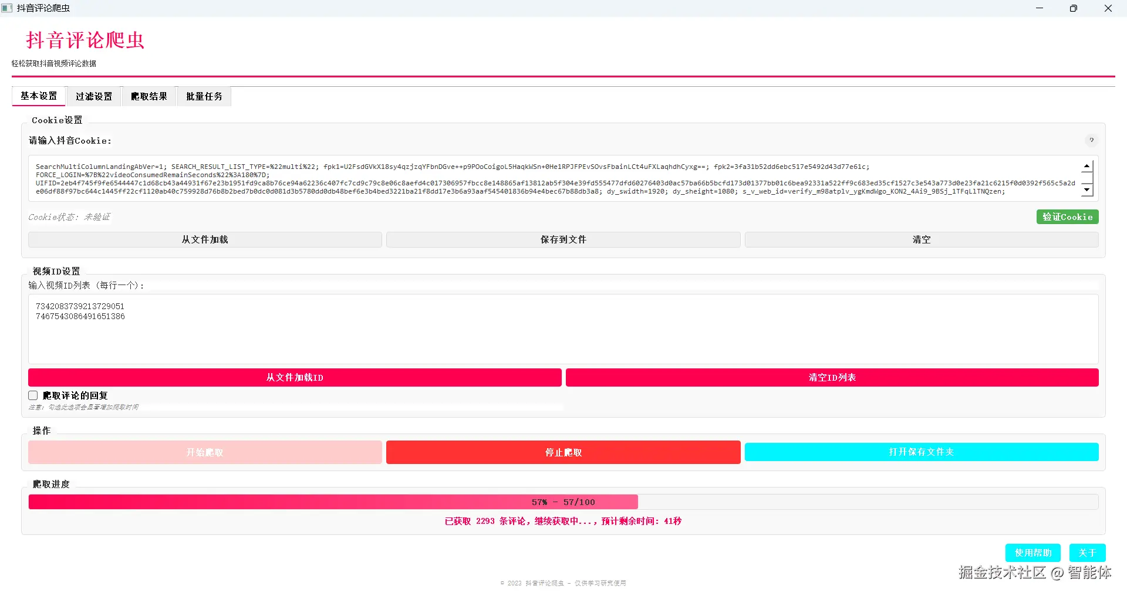
Task: Switch to the 基本设置 tab
Action: click(39, 96)
